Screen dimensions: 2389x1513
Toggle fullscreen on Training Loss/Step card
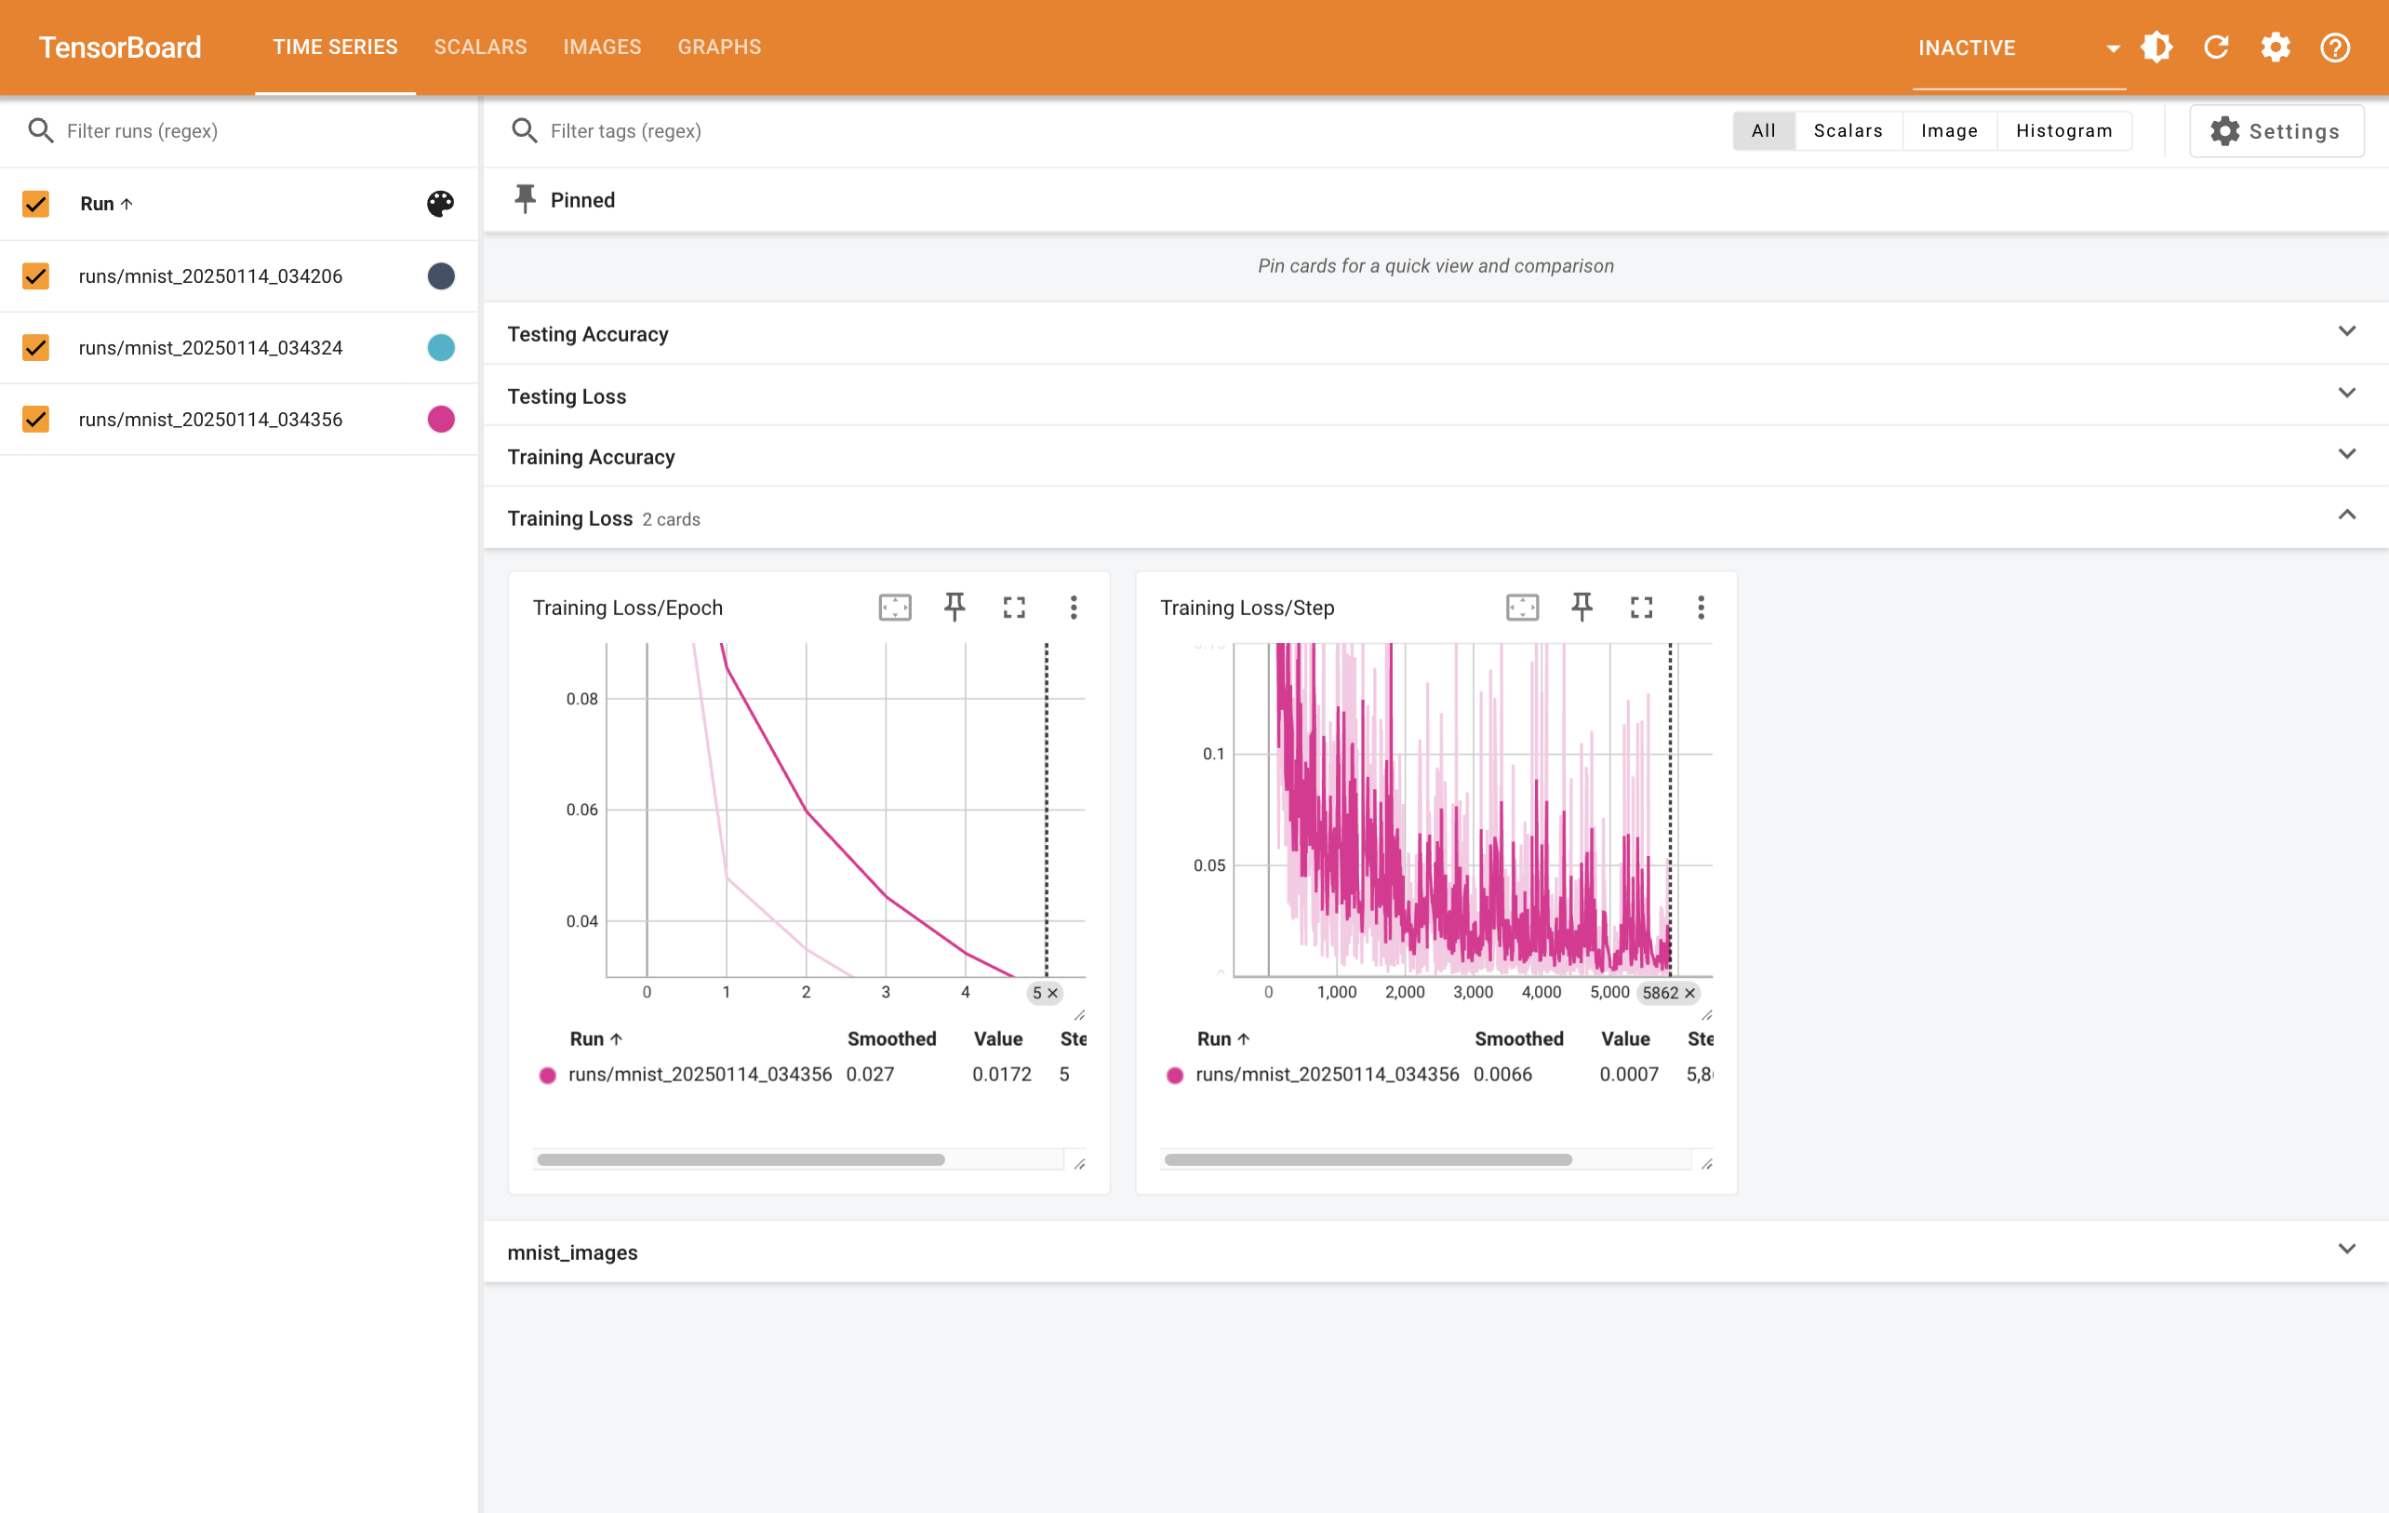pyautogui.click(x=1641, y=608)
